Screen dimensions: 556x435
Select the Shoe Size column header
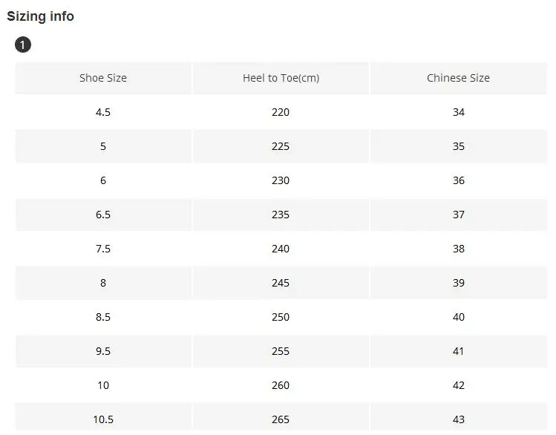[x=103, y=78]
